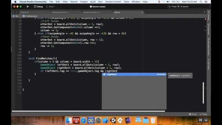Click the error marker atop the scrollbar
Image resolution: width=222 pixels, height=125 pixels.
[x=205, y=19]
